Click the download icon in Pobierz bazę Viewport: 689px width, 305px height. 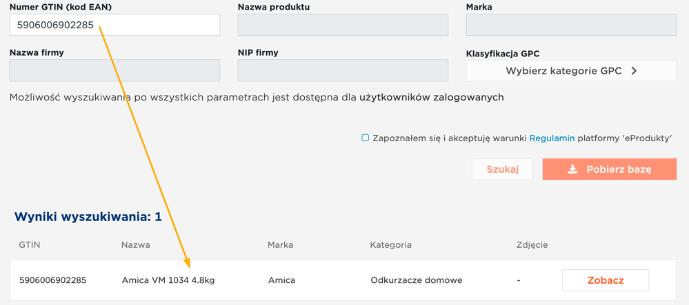pos(572,169)
